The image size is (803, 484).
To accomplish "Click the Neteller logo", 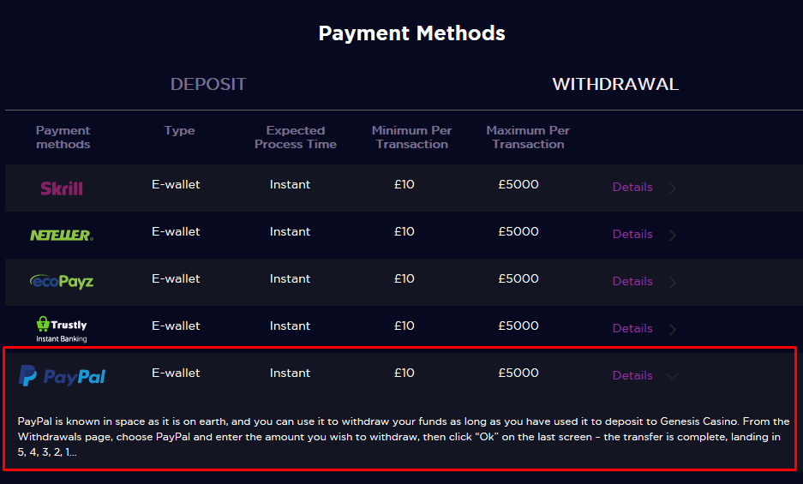I will tap(61, 235).
